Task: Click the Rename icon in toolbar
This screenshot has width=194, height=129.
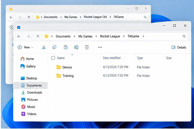Action: [76, 47]
